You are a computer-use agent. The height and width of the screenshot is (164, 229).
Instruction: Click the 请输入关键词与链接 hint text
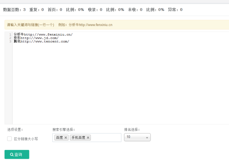pyautogui.click(x=31, y=25)
